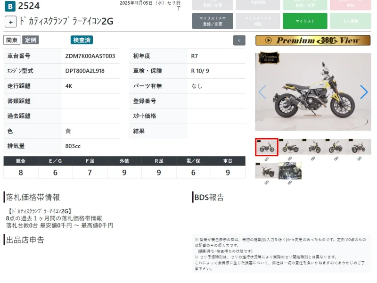The height and width of the screenshot is (283, 377).
Task: Click inspection date R 10/ 9
Action: point(200,71)
